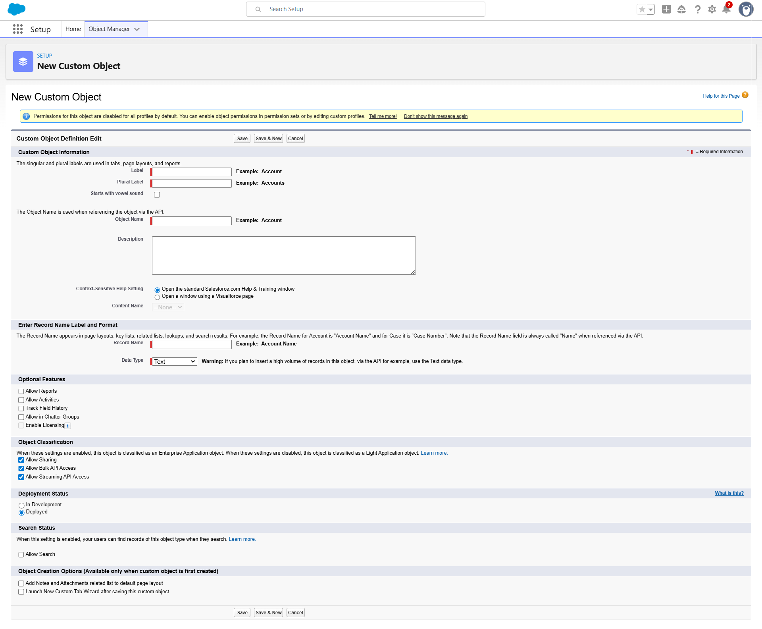Check Add Notes and Attachments related list
Viewport: 762px width, 629px height.
[21, 583]
